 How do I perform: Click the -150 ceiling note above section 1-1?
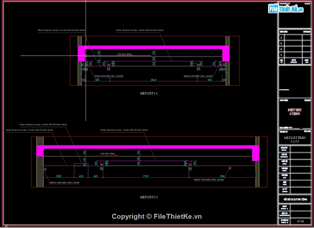pyautogui.click(x=139, y=30)
